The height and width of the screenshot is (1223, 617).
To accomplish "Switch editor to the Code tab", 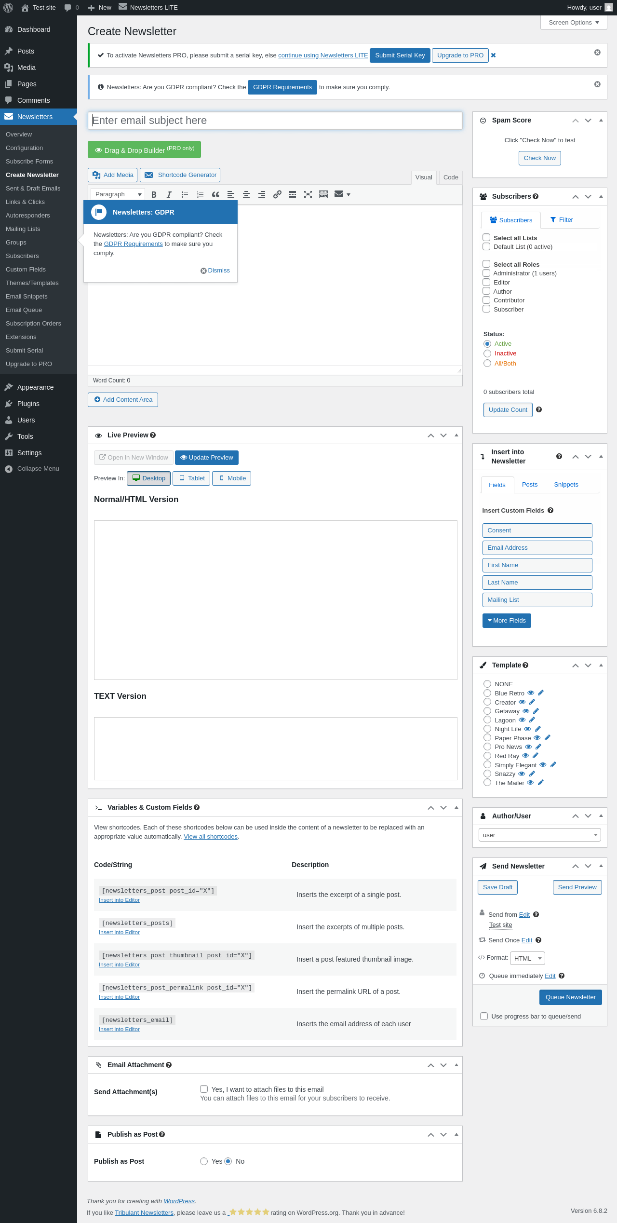I will coord(451,177).
